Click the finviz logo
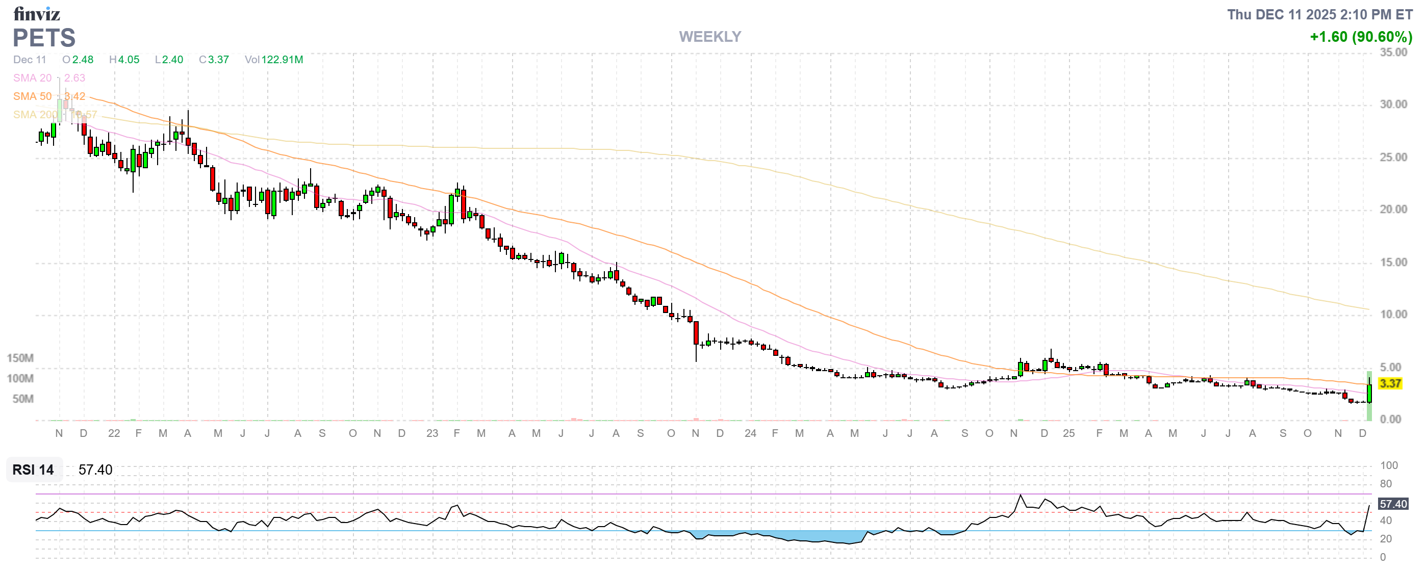 pyautogui.click(x=37, y=13)
